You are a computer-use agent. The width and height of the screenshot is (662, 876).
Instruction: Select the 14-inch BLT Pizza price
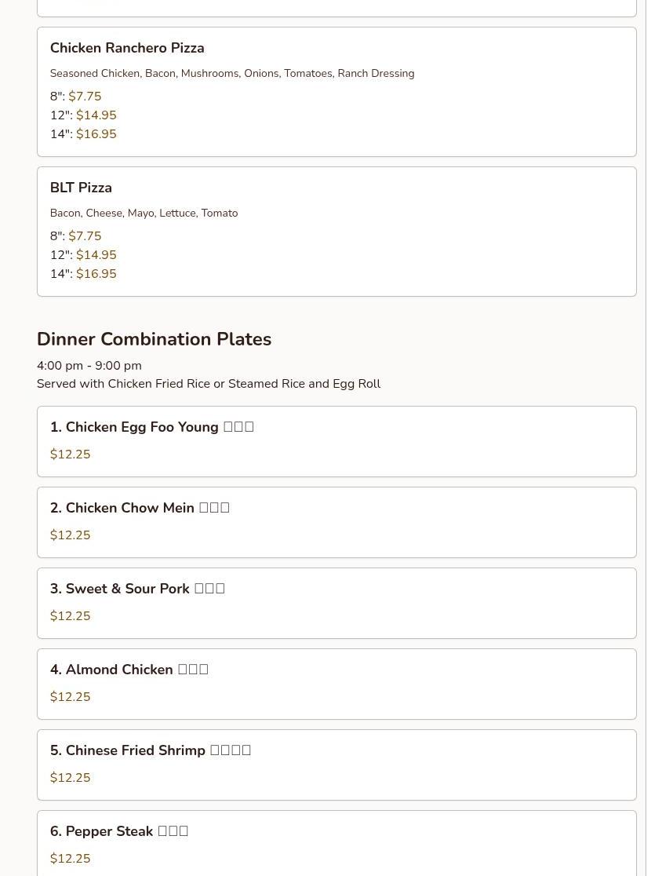96,274
